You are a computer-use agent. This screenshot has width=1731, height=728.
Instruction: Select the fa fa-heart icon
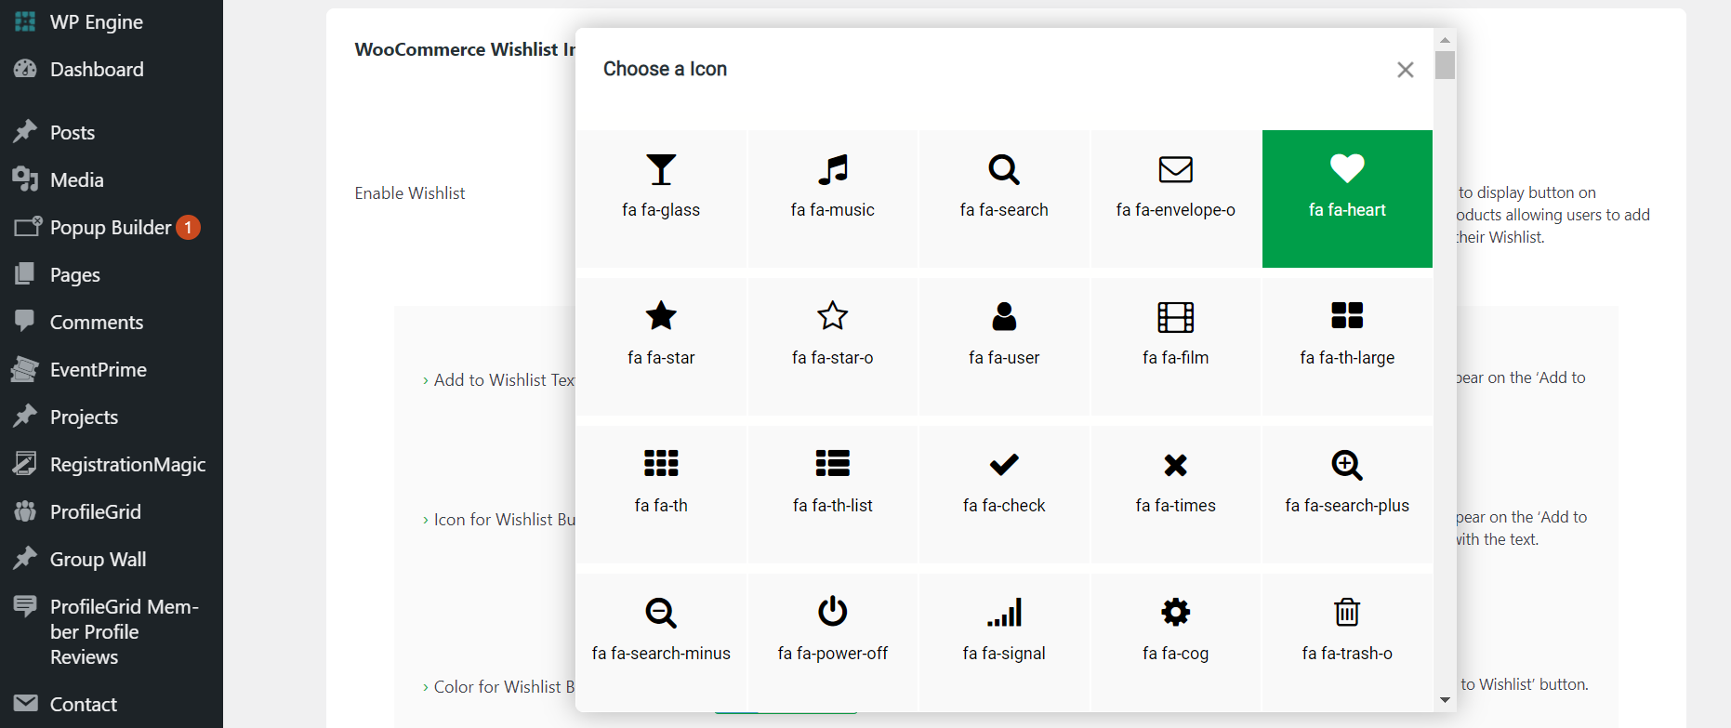coord(1347,198)
